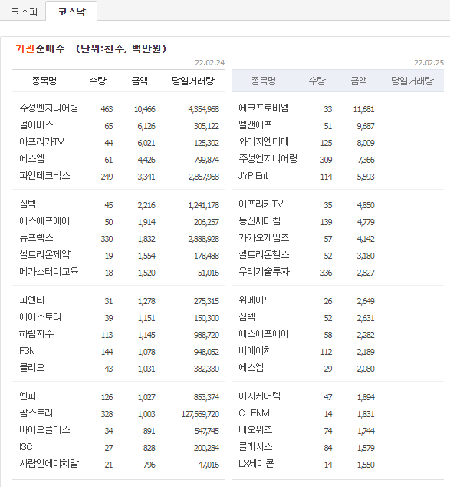Viewport: 450px width, 487px height.
Task: Click the 에이스토리 stock name
Action: click(41, 316)
